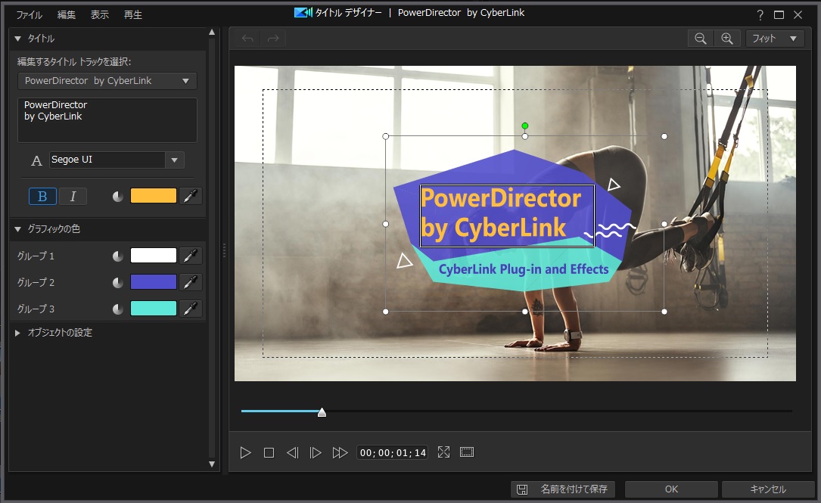
Task: Click the full screen preview icon
Action: point(443,452)
